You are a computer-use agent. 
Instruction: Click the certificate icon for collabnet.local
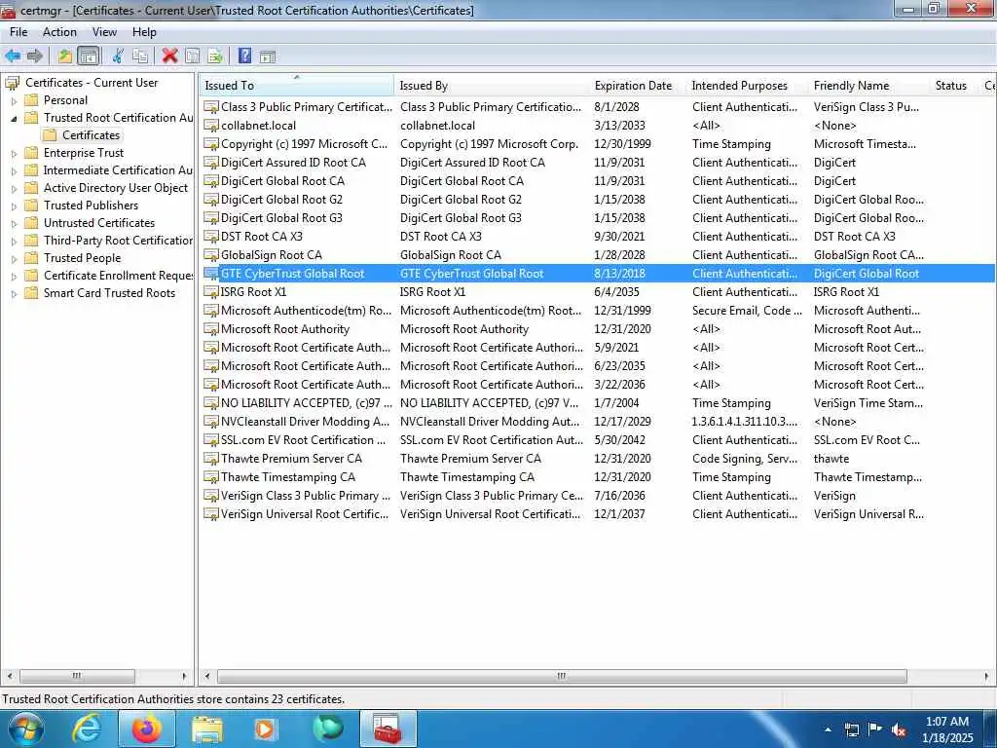click(211, 126)
